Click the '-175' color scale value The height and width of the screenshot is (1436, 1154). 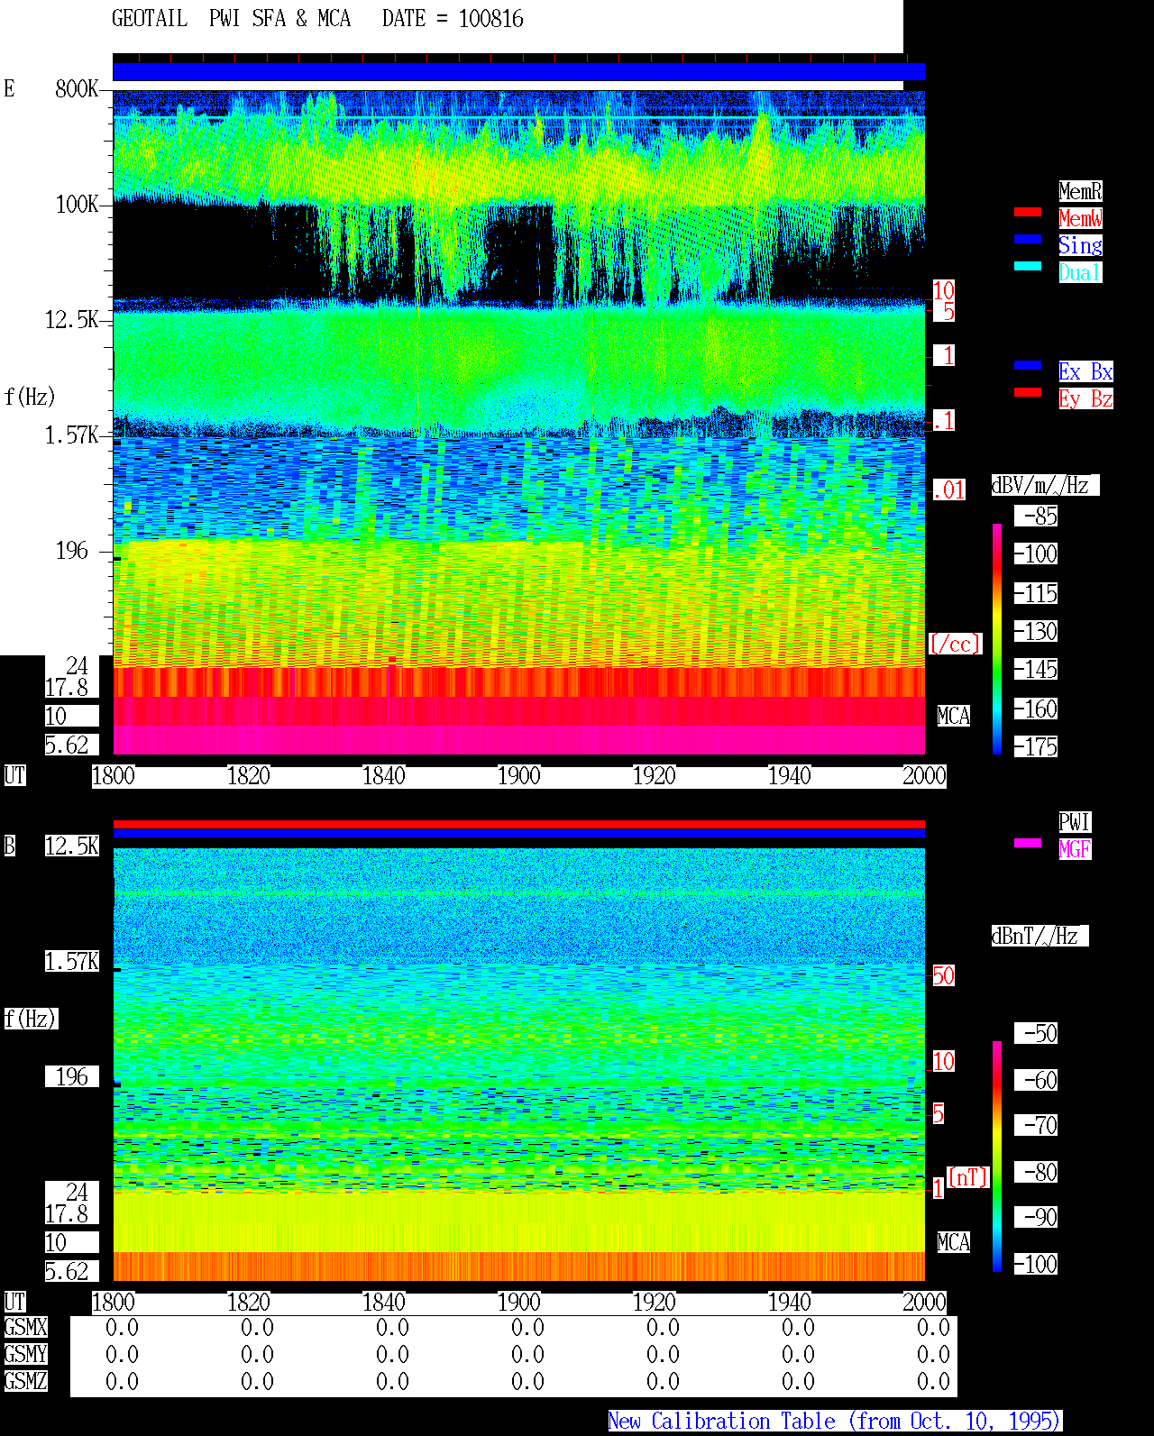coord(1036,746)
